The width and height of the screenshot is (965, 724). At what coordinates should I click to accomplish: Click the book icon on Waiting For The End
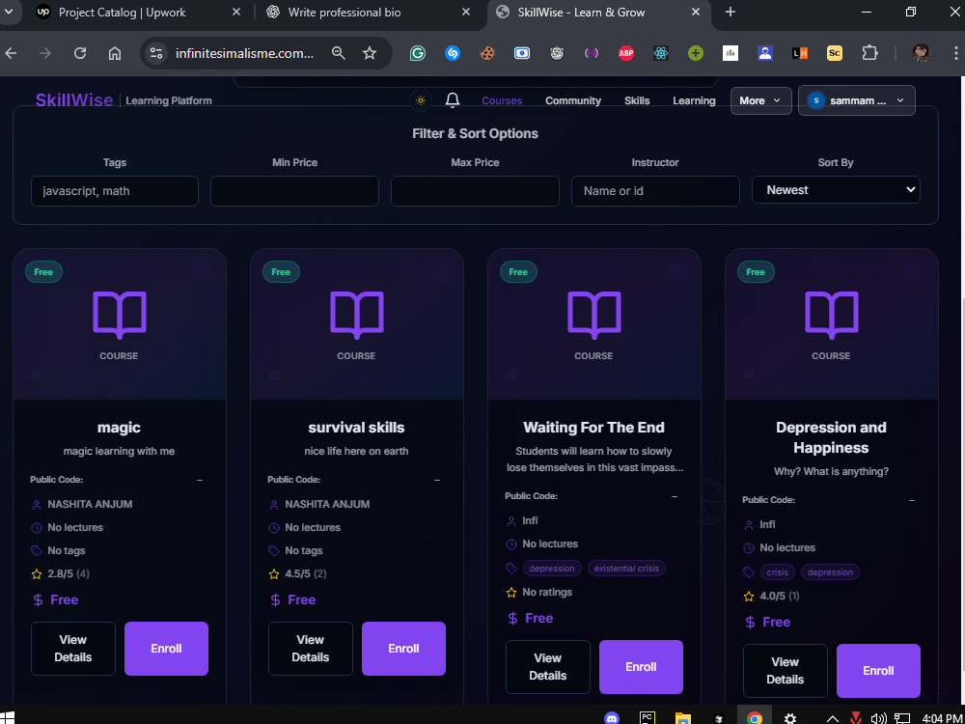point(593,316)
